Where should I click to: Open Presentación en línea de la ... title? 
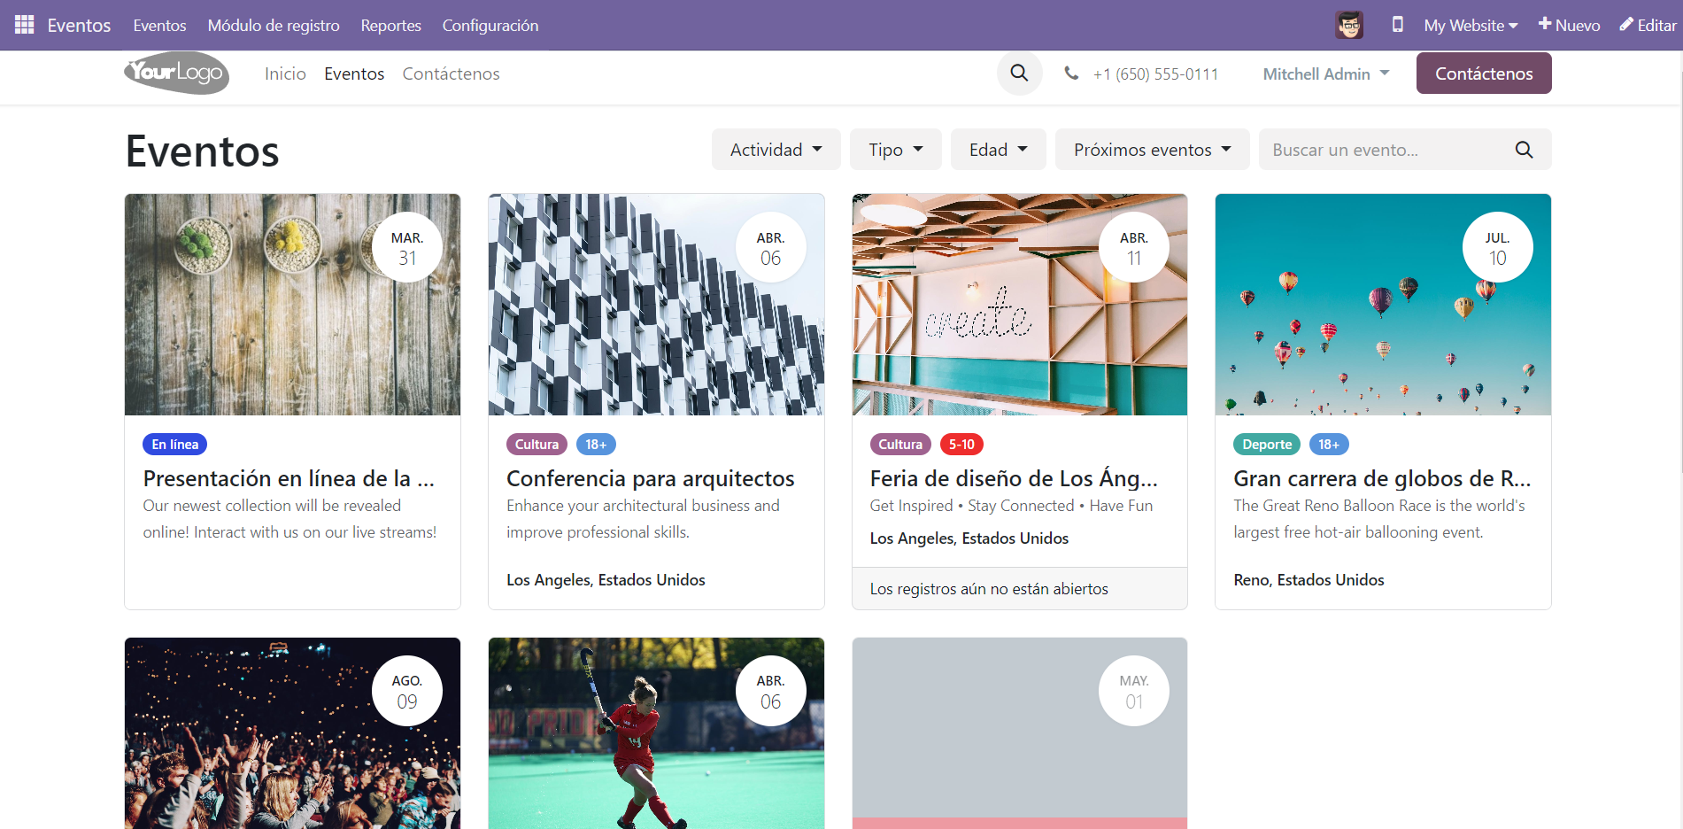289,478
